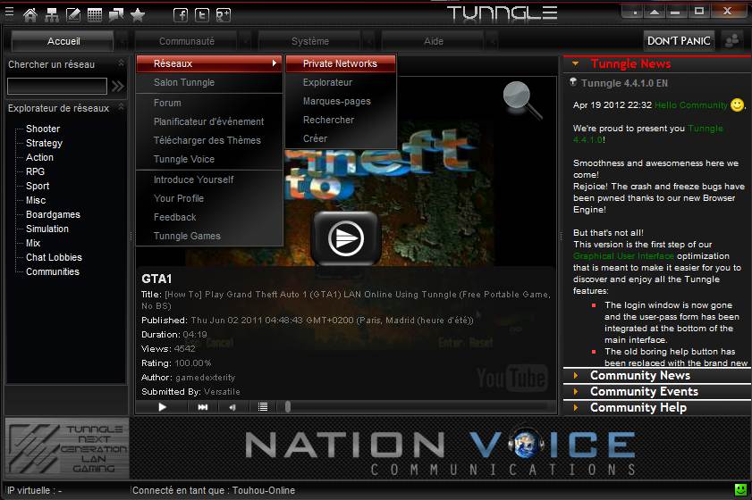Click the Nation Voice Communications banner

click(x=441, y=451)
